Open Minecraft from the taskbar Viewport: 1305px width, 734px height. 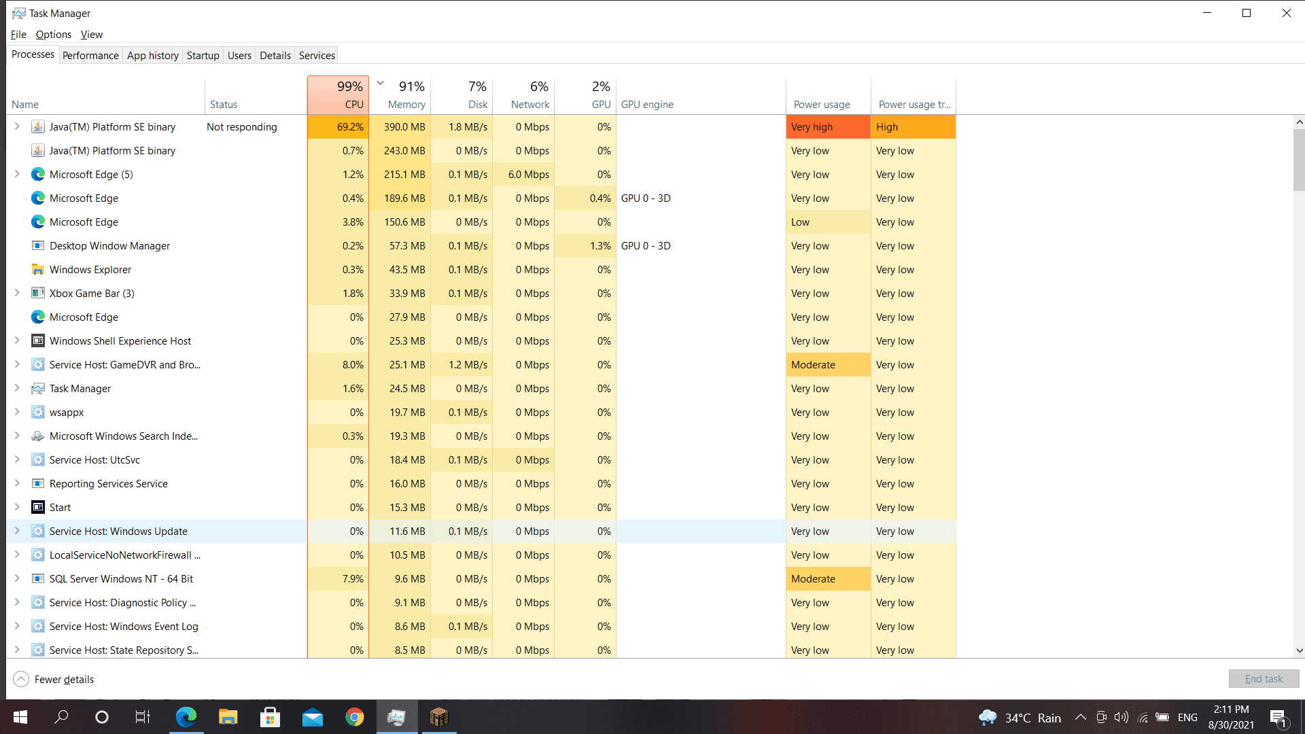[439, 717]
